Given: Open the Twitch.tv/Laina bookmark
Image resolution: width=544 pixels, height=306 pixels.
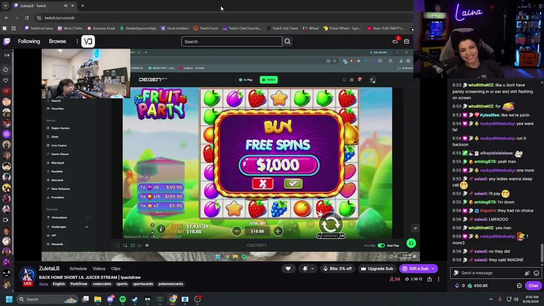Looking at the screenshot, I should click(39, 28).
